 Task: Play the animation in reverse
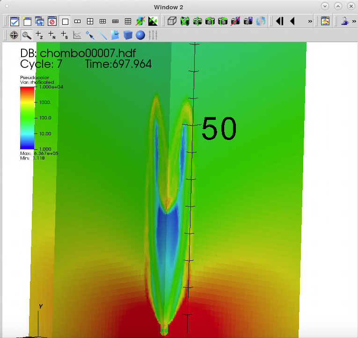pyautogui.click(x=292, y=21)
